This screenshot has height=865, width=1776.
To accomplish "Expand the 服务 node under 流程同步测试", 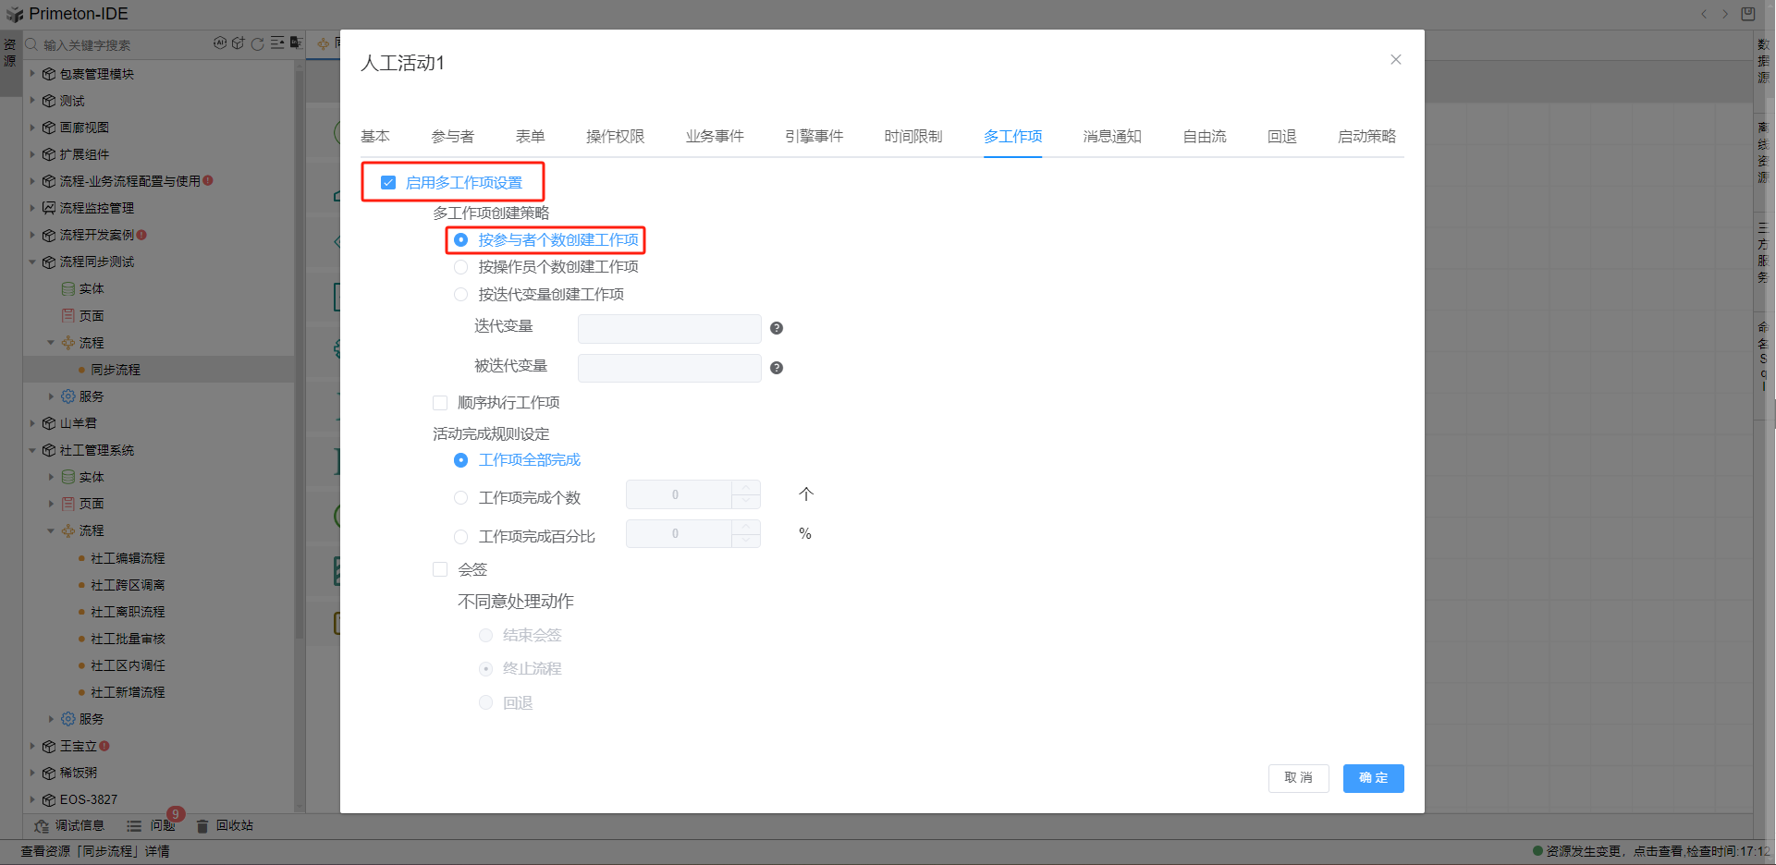I will 51,396.
